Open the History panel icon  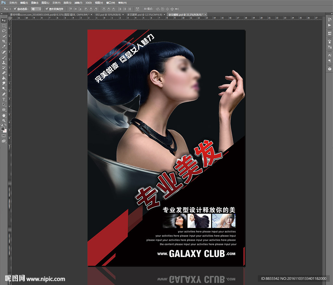330,20
